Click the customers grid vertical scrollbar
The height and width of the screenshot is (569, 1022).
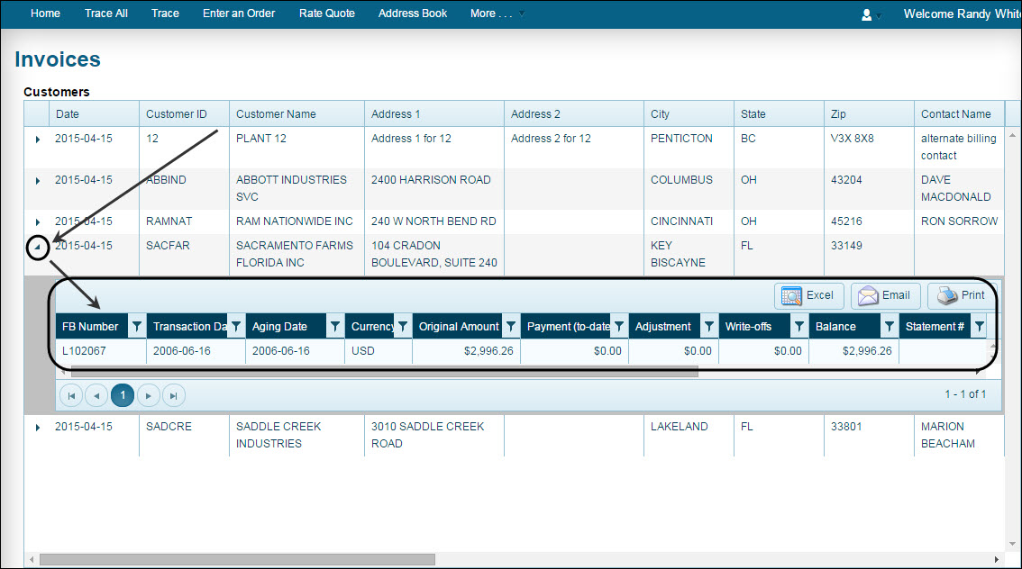[x=1012, y=339]
